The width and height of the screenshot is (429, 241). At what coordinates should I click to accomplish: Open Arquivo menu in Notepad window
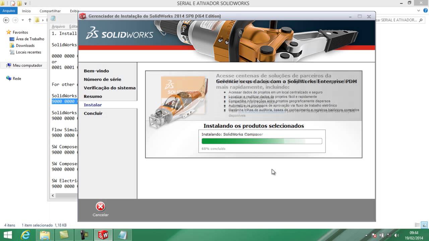tap(58, 26)
